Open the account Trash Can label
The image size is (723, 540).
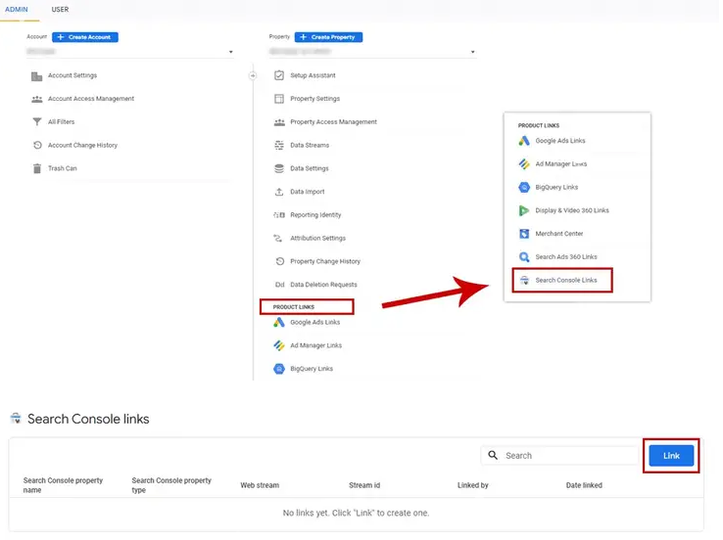coord(63,168)
